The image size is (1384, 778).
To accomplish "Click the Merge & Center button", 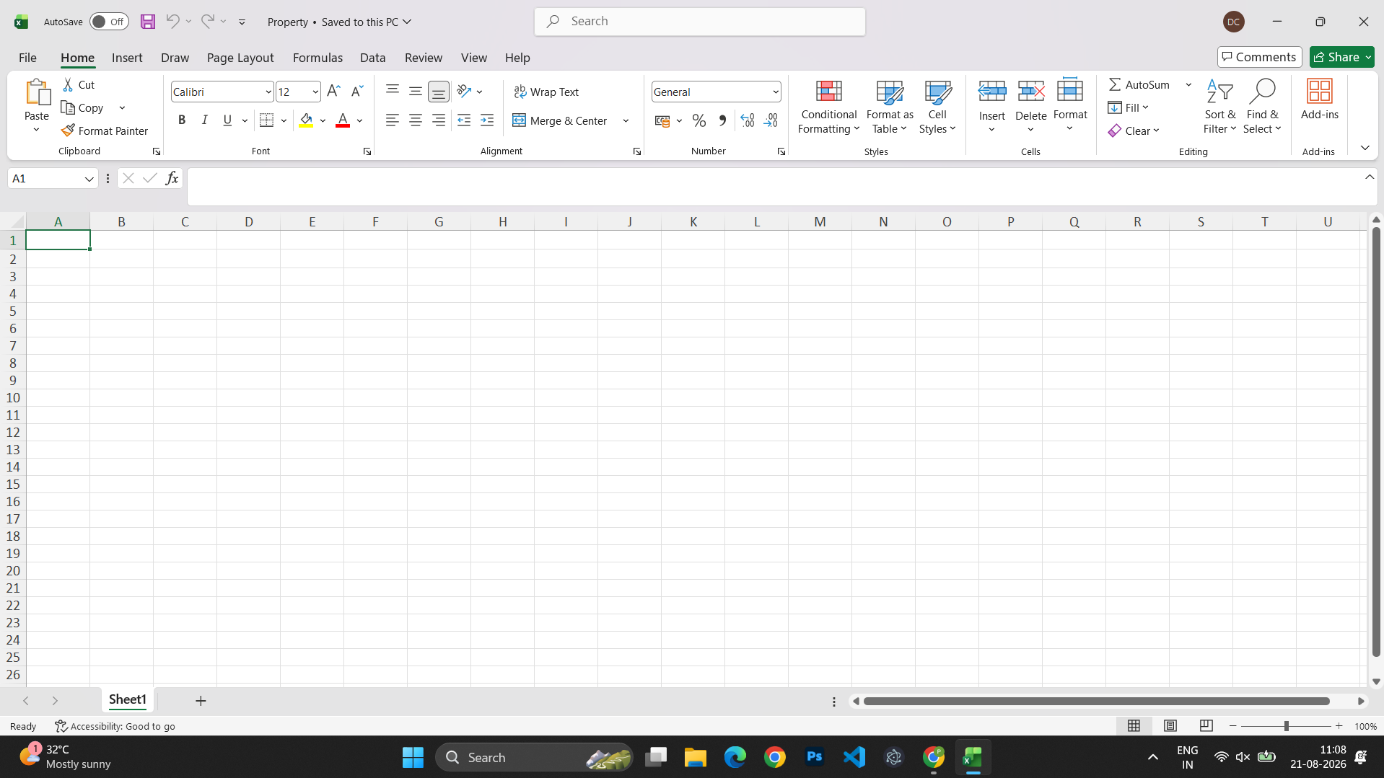I will point(560,120).
